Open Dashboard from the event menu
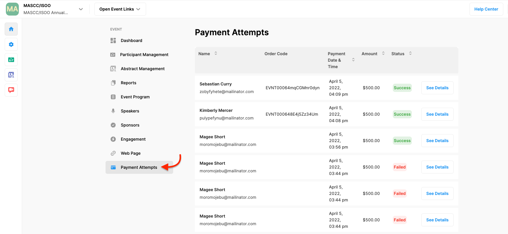The height and width of the screenshot is (234, 508). 131,41
